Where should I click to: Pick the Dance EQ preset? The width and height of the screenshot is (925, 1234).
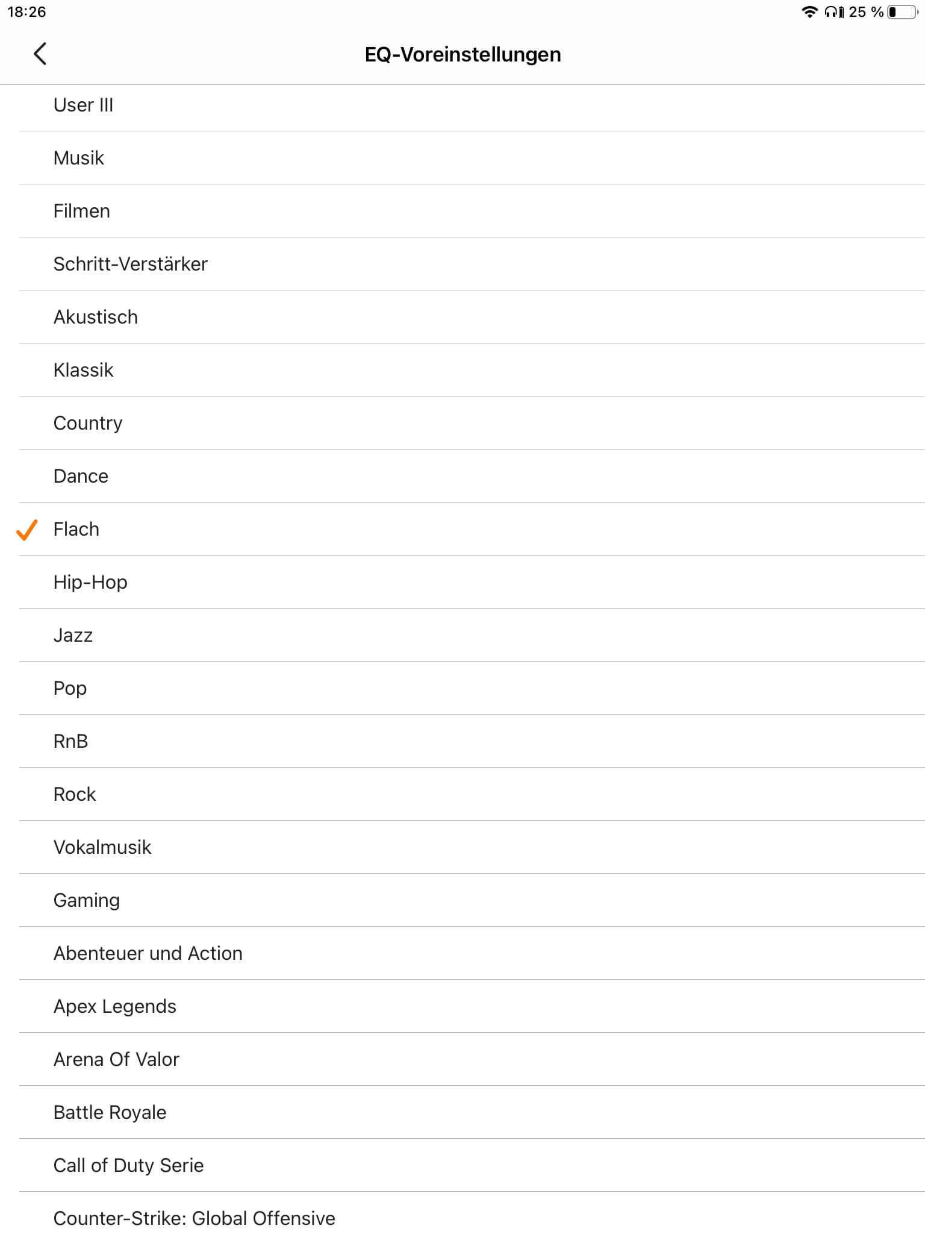tap(81, 476)
